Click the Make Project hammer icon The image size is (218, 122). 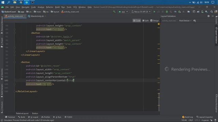point(114,12)
